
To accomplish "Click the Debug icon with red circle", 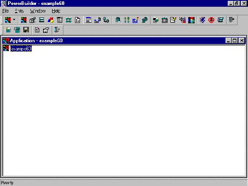I will (x=211, y=20).
